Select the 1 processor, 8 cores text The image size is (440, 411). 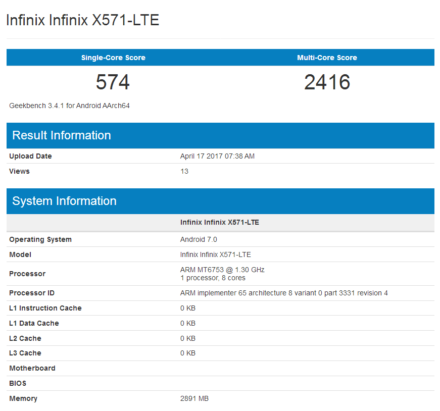click(x=213, y=278)
